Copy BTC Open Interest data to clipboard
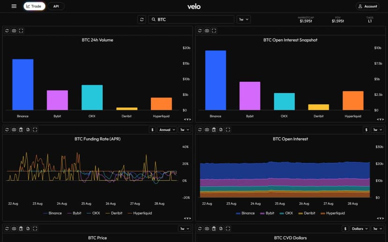 (214, 130)
